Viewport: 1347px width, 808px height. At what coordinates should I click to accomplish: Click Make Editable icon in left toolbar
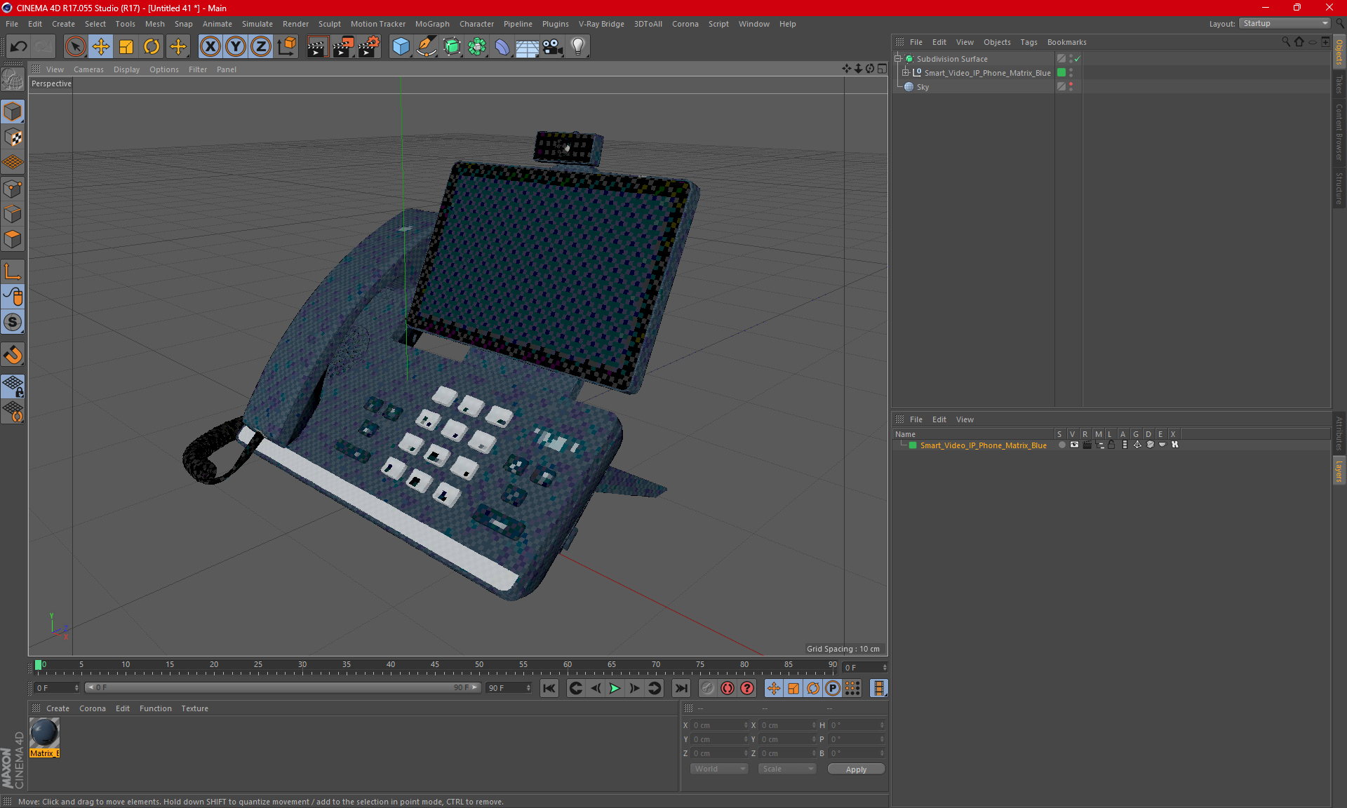(x=13, y=79)
